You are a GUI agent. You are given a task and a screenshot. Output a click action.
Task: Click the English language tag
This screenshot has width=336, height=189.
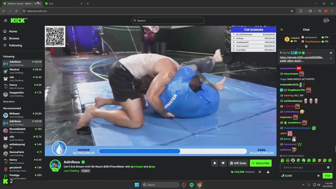[85, 171]
